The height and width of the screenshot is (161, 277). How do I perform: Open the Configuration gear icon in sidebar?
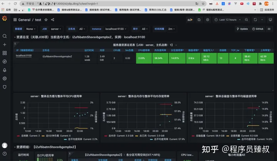tap(5, 79)
